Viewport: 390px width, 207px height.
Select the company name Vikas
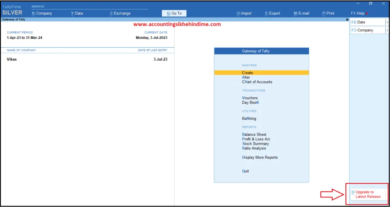(x=12, y=59)
